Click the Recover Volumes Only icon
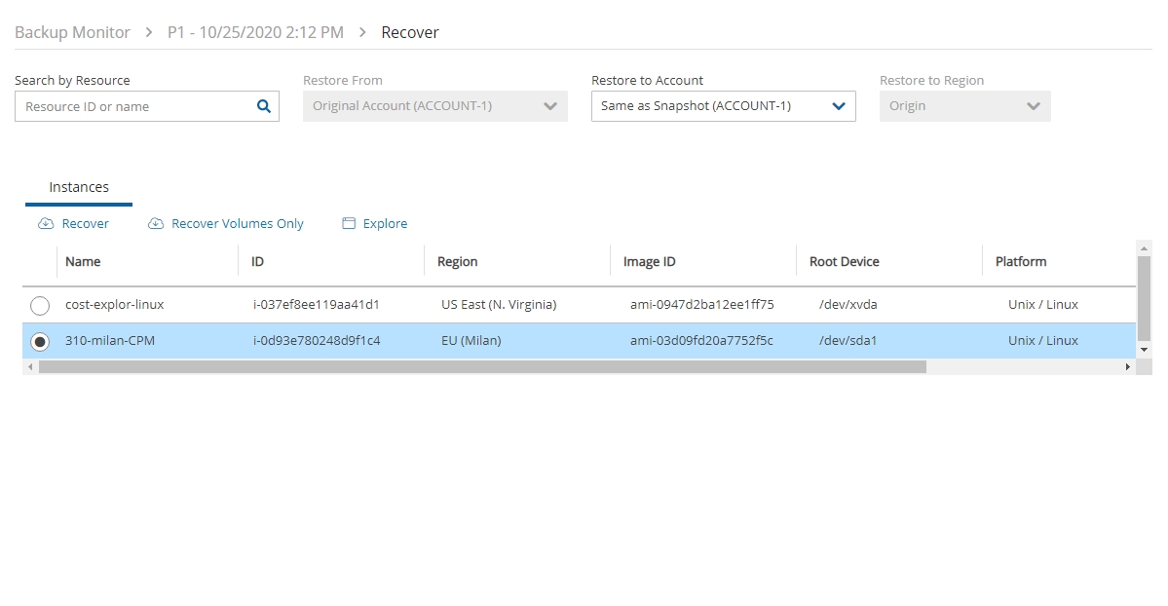The image size is (1168, 606). point(156,224)
